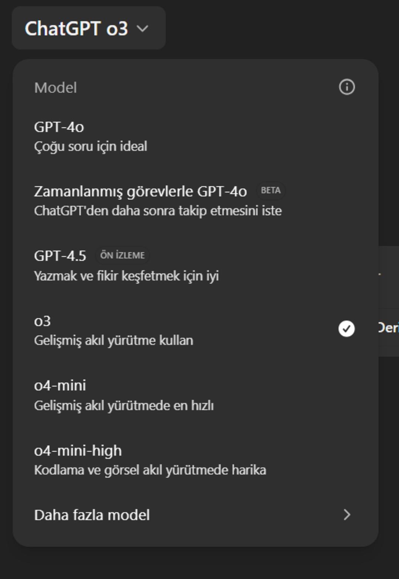Click 'Yazmak ve fikir keşfetmek için iyi' text
Screen dimensions: 399x579
click(x=126, y=276)
